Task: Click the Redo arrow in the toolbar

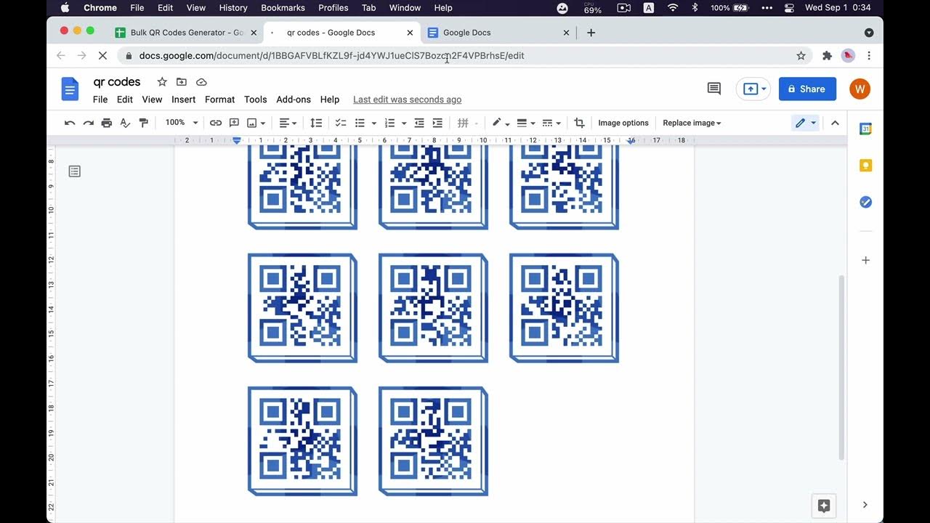Action: tap(88, 123)
